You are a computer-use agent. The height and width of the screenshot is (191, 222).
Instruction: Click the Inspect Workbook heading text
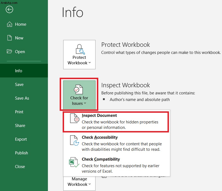tap(125, 85)
